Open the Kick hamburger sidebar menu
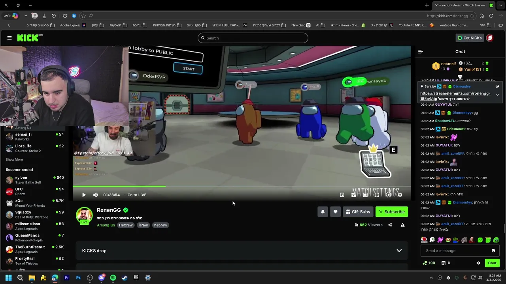This screenshot has height=284, width=506. pyautogui.click(x=9, y=38)
